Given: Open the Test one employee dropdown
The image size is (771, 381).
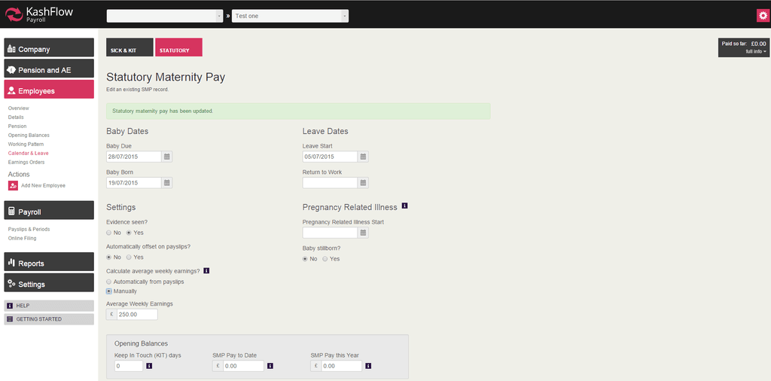Looking at the screenshot, I should (290, 16).
